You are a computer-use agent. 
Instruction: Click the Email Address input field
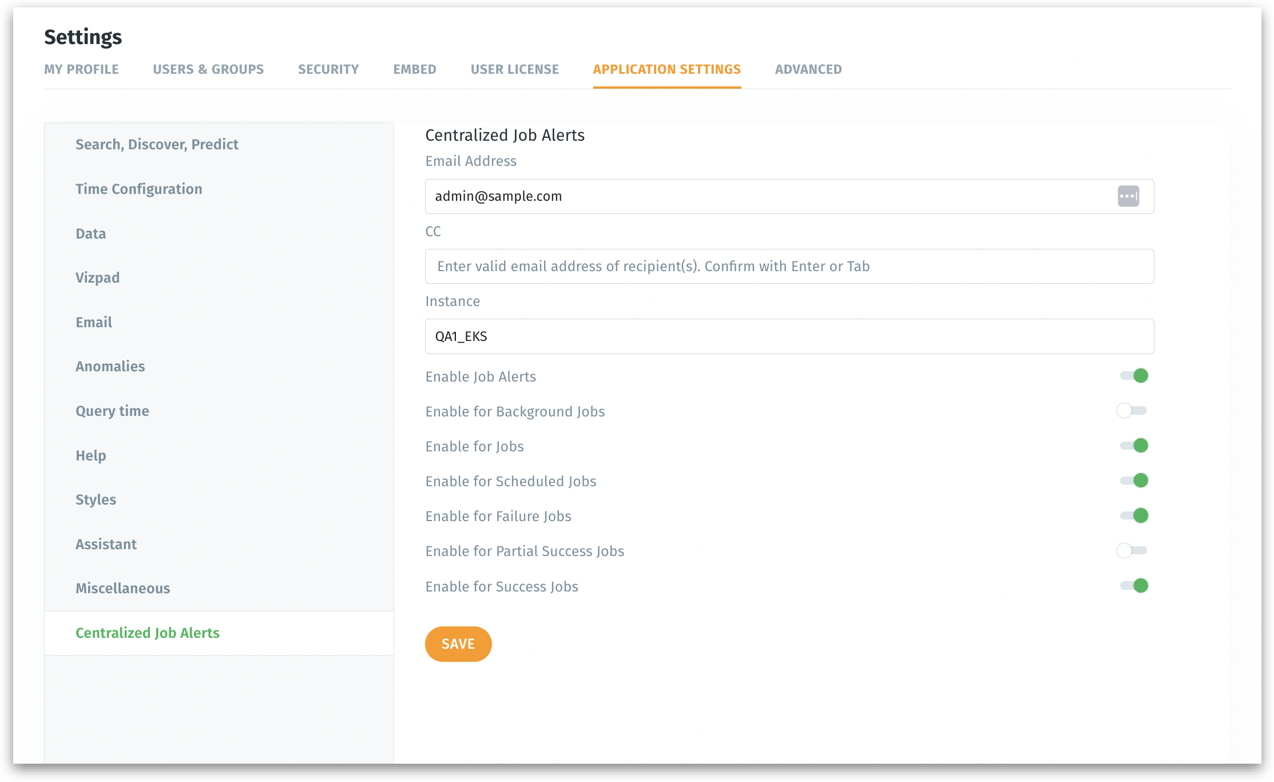pyautogui.click(x=767, y=197)
